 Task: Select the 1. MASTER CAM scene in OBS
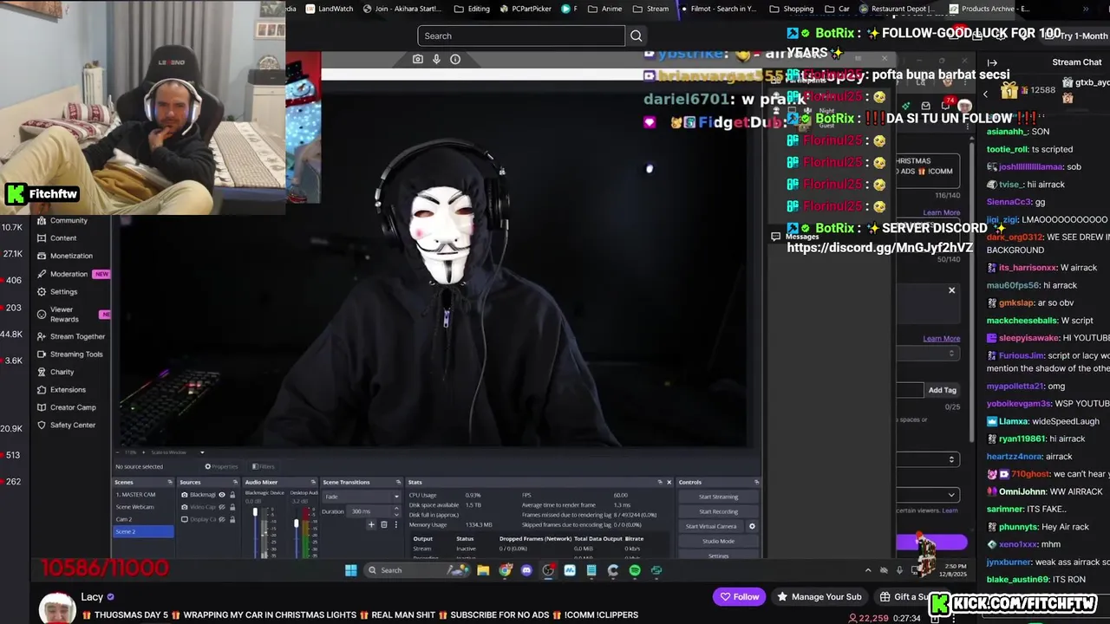click(x=143, y=495)
